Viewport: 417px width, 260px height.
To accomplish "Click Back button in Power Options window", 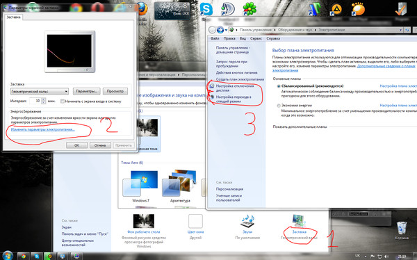I will click(x=212, y=30).
